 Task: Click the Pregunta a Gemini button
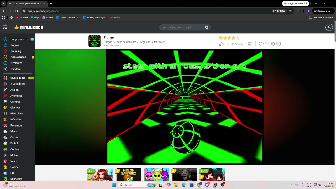(x=296, y=3)
